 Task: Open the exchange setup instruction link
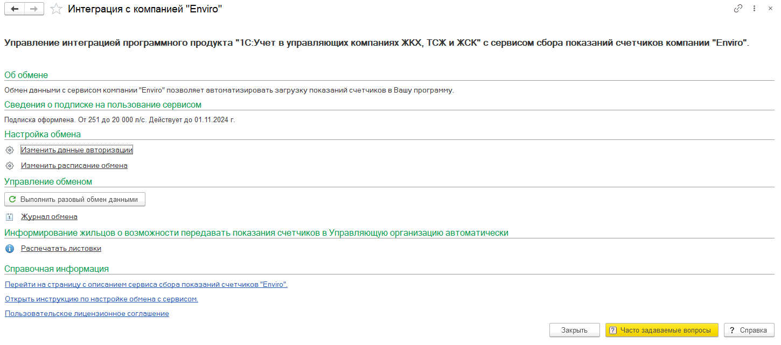(x=101, y=299)
